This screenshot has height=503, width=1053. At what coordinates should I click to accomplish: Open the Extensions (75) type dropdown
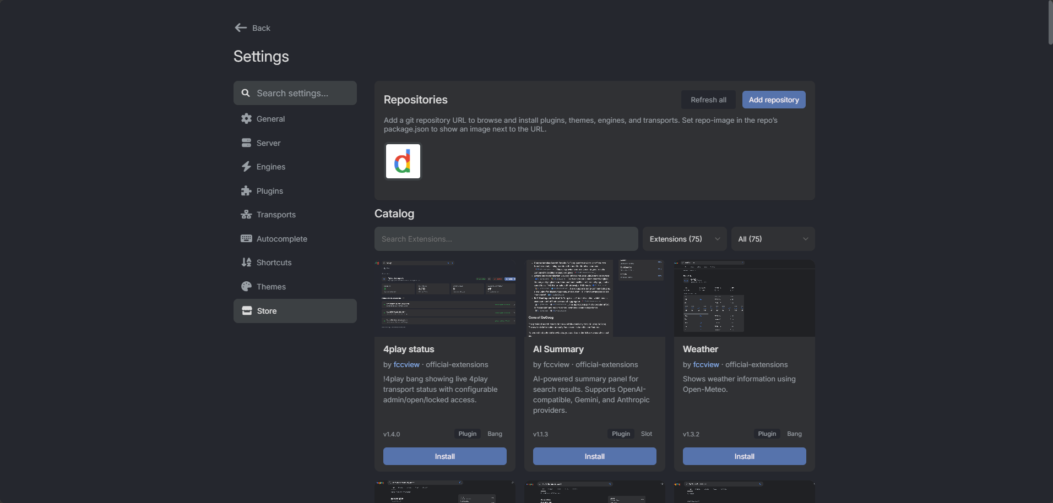(685, 239)
